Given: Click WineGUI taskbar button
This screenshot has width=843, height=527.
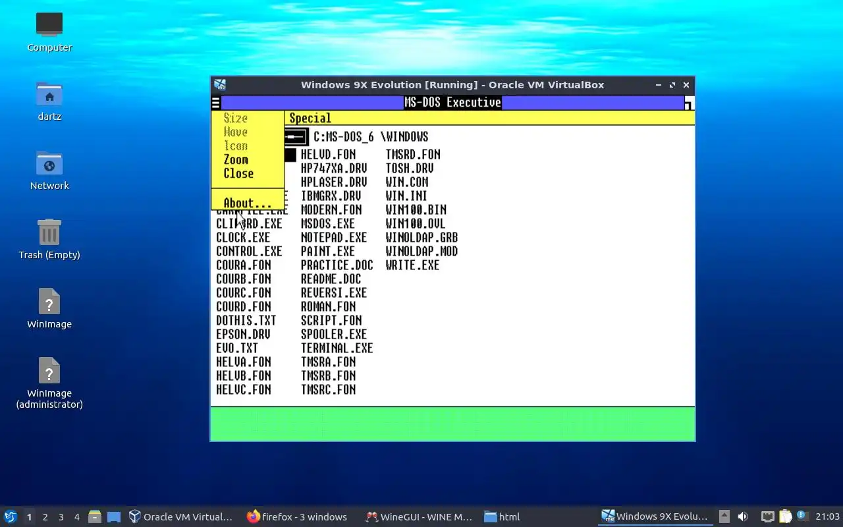Looking at the screenshot, I should click(419, 516).
